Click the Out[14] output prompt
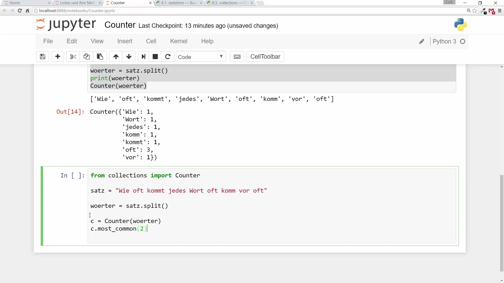Screen dimensions: 504x283 coord(70,112)
